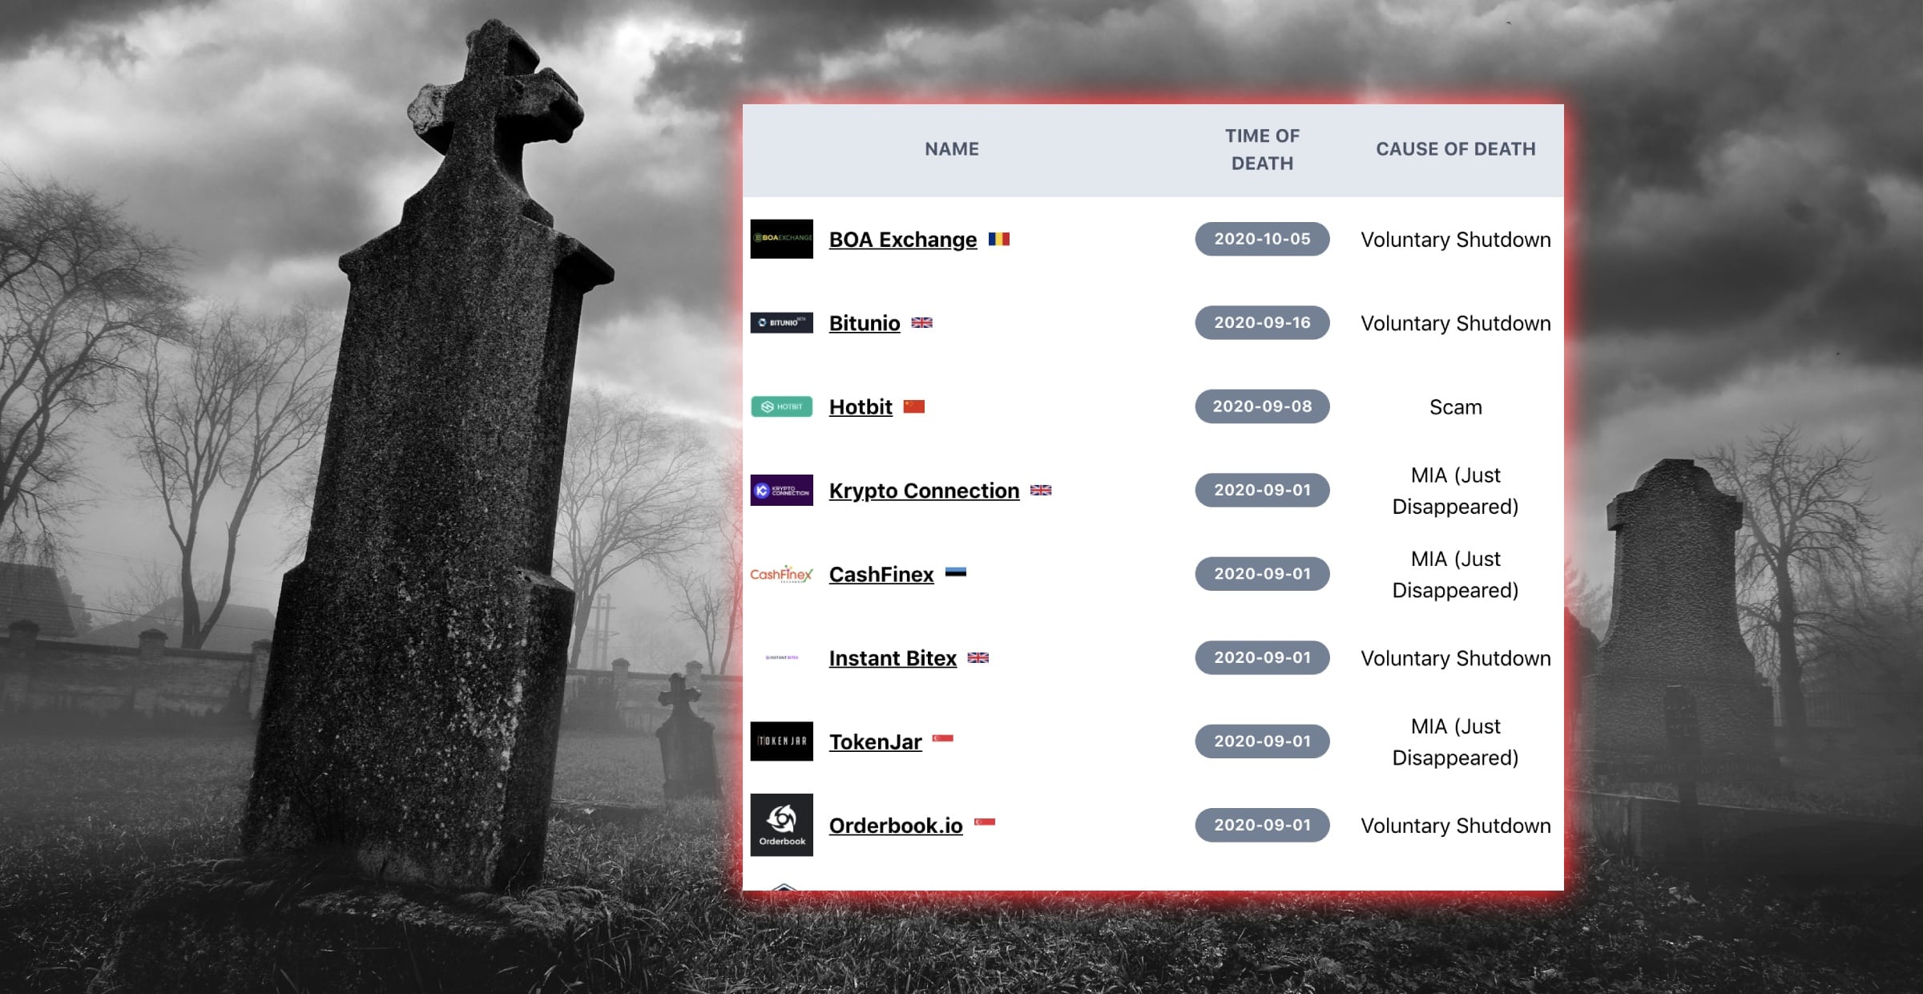The image size is (1923, 994).
Task: Click the Krypto Connection purple logo
Action: [781, 490]
